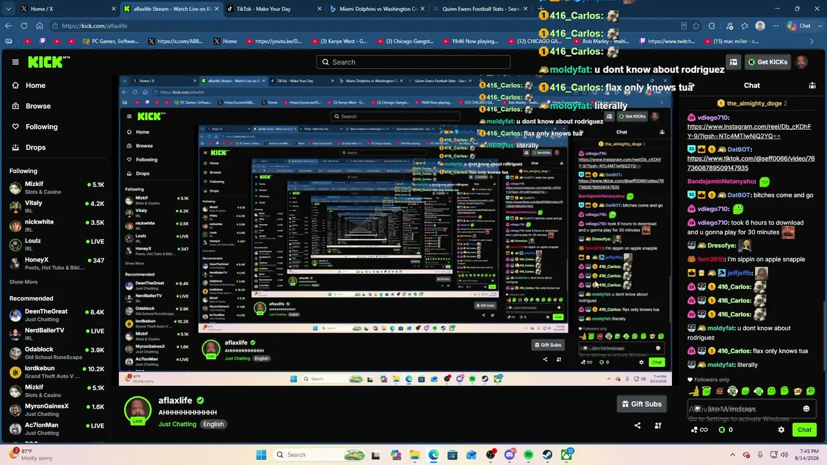The width and height of the screenshot is (827, 465).
Task: Go back in the browser
Action: click(8, 26)
